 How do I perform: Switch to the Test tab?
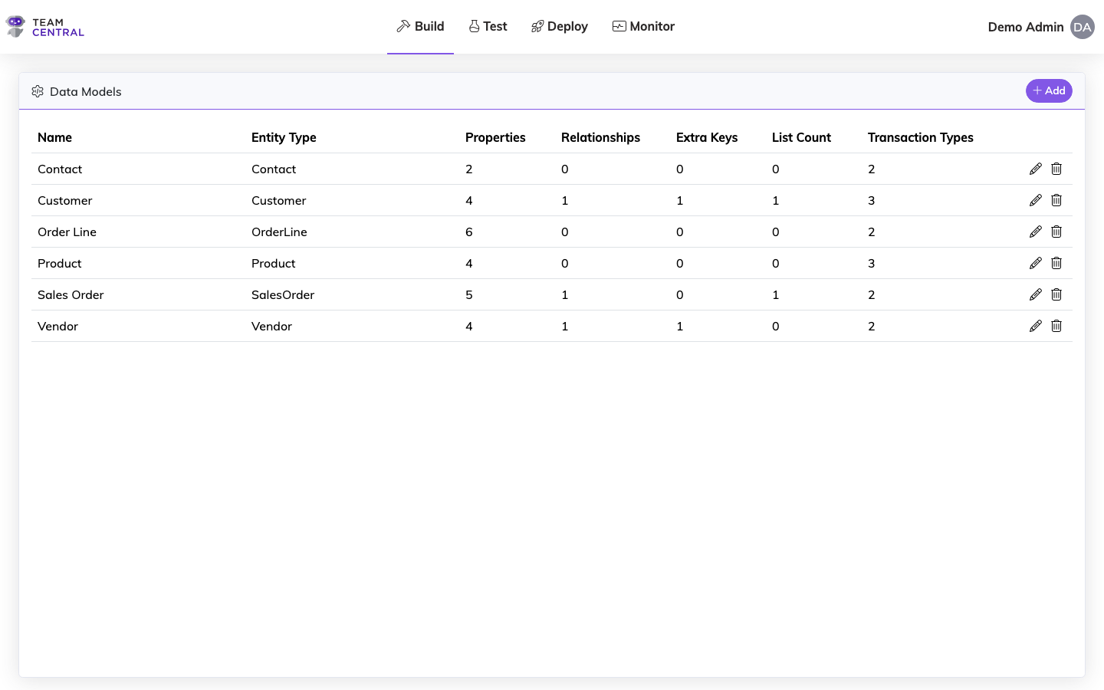[488, 26]
